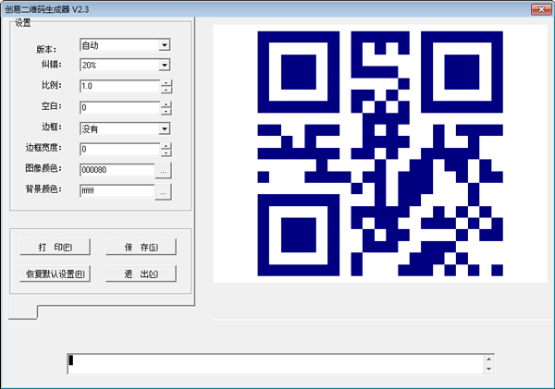Expand the 纠错 dropdown showing 20%
This screenshot has width=555, height=389.
click(x=125, y=65)
